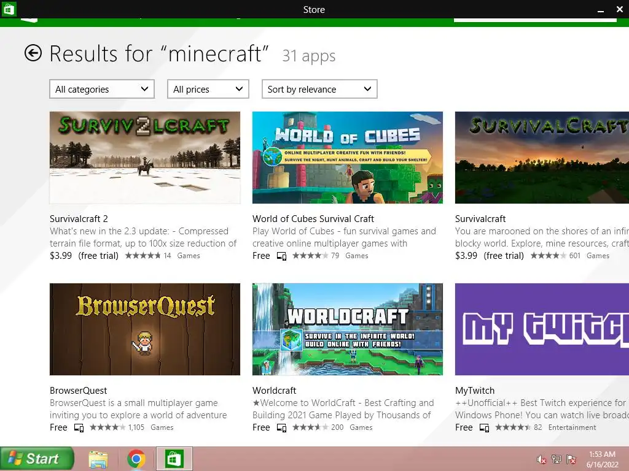
Task: Click the MyTwitch Entertainment category label
Action: (572, 427)
